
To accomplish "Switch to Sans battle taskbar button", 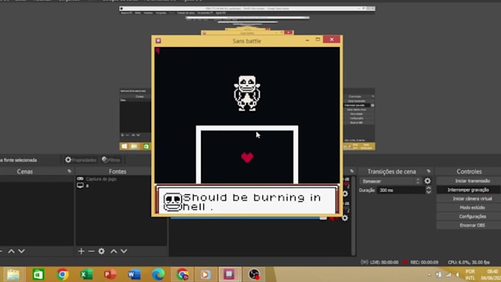I will click(229, 275).
